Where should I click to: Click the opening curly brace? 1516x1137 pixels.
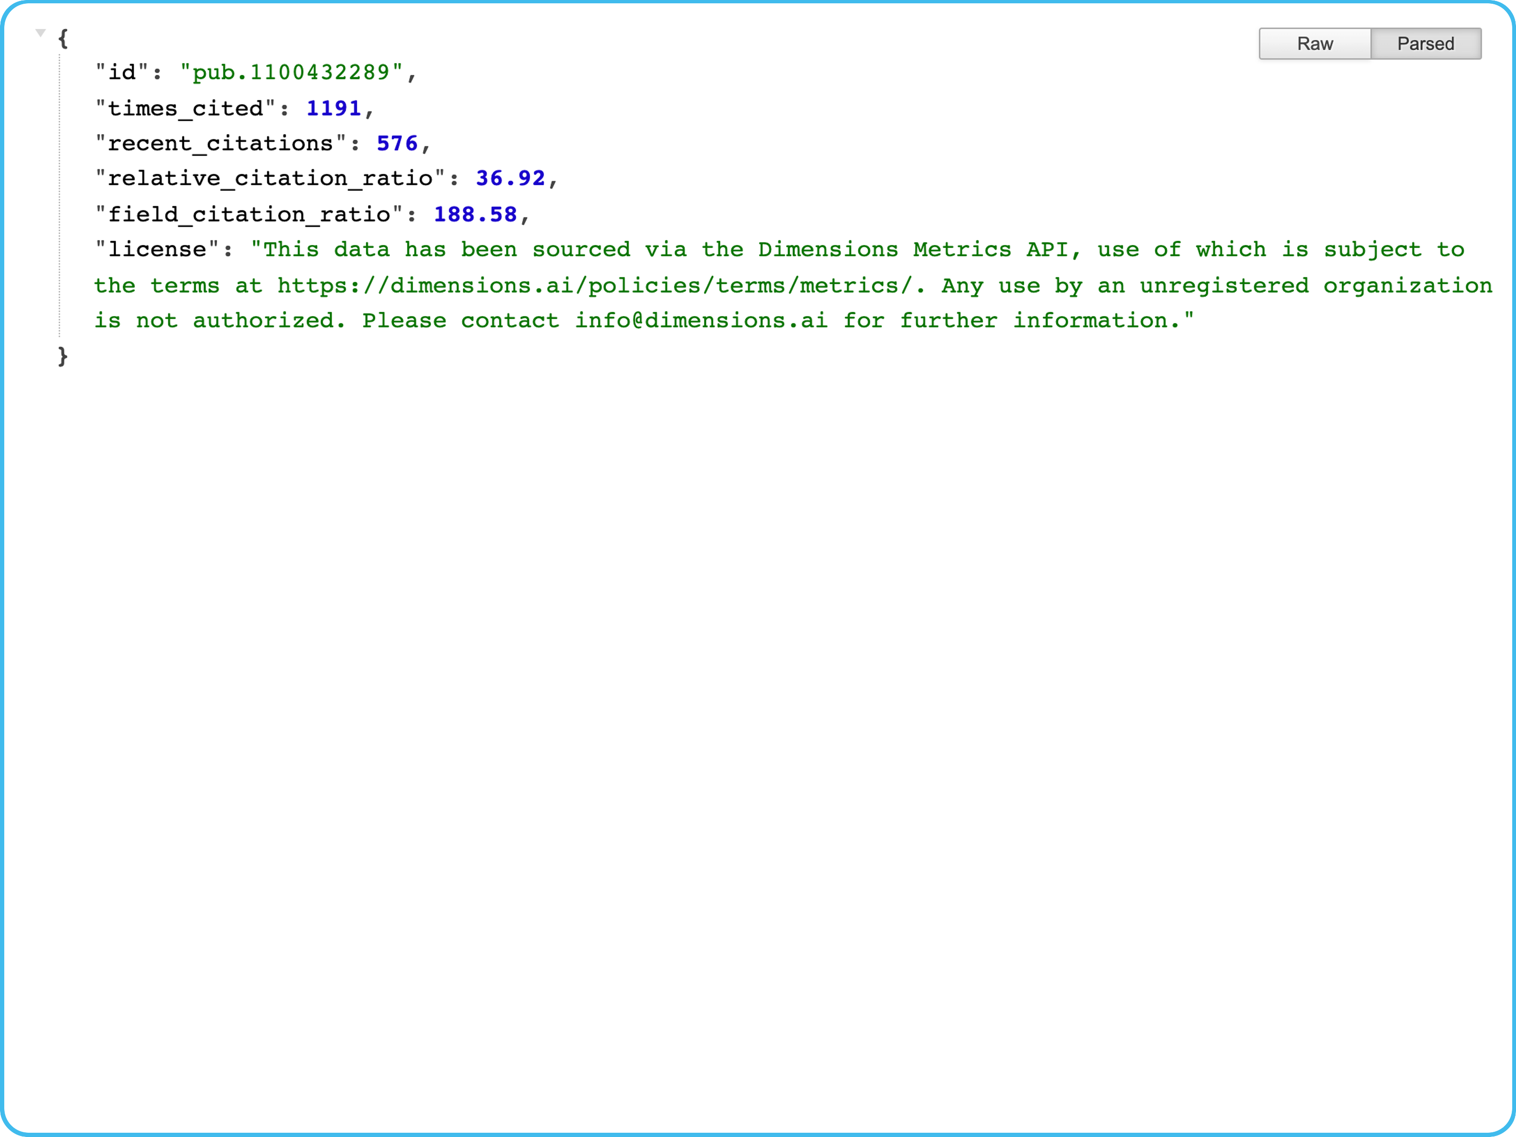tap(63, 38)
